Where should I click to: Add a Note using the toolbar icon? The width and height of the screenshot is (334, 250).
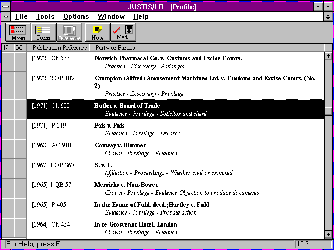pyautogui.click(x=98, y=32)
